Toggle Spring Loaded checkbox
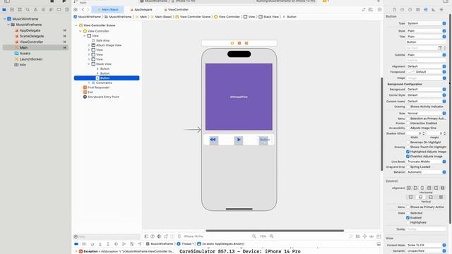 [x=408, y=167]
